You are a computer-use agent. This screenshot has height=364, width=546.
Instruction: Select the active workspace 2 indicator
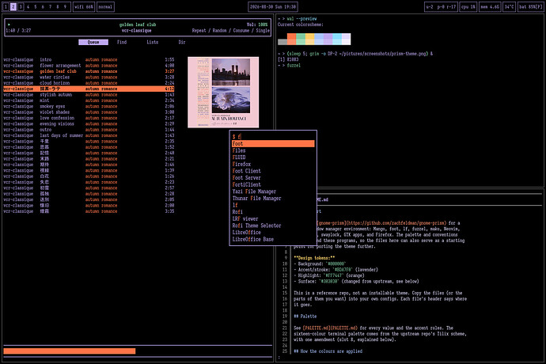pyautogui.click(x=13, y=6)
